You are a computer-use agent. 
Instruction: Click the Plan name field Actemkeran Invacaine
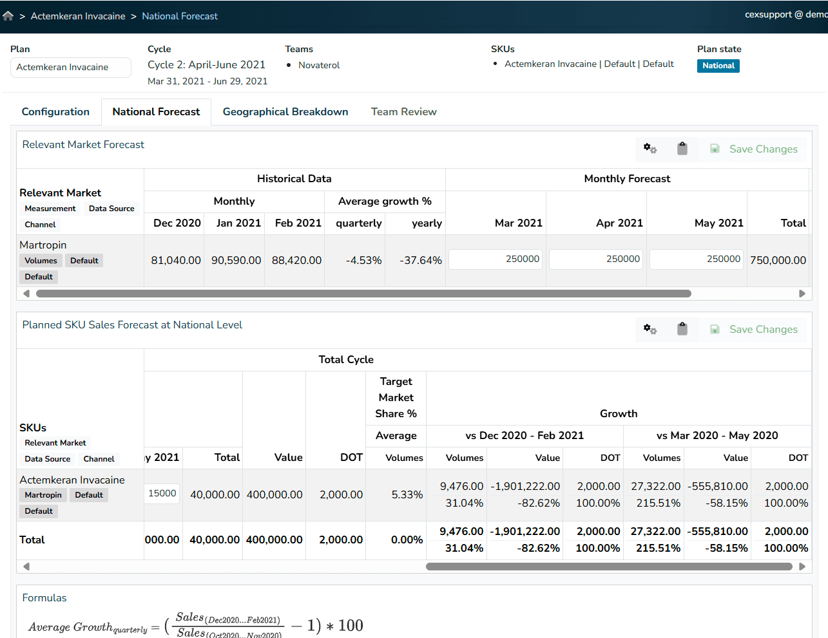click(70, 68)
